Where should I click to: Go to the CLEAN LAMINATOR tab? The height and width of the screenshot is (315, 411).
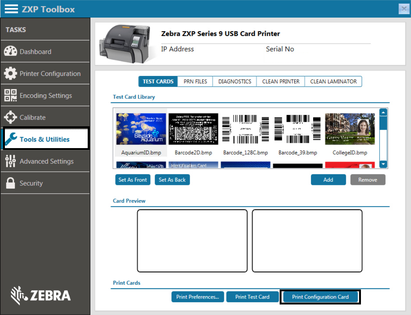333,82
